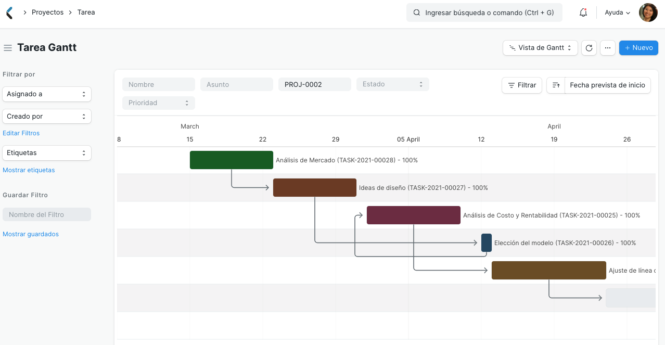Open the user avatar menu
Screen dimensions: 665x345
(648, 12)
